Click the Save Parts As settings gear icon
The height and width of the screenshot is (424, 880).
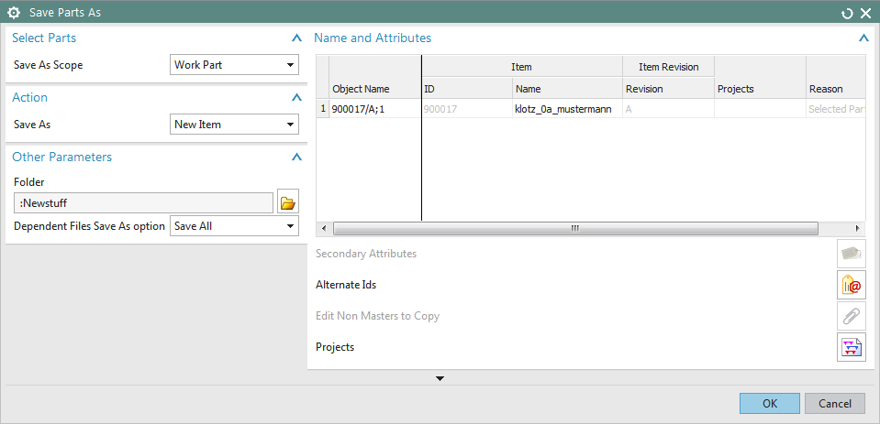14,12
